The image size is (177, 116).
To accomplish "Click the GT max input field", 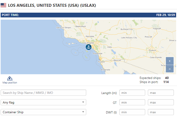I will click(161, 102).
